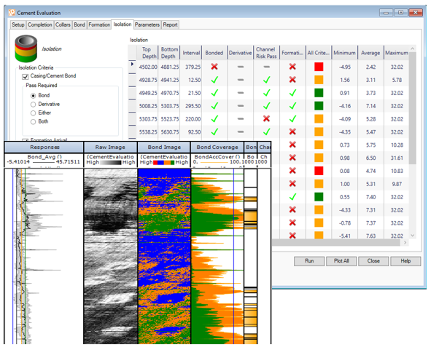This screenshot has height=354, width=431.
Task: Click the Bond Coverage track header
Action: [x=217, y=147]
